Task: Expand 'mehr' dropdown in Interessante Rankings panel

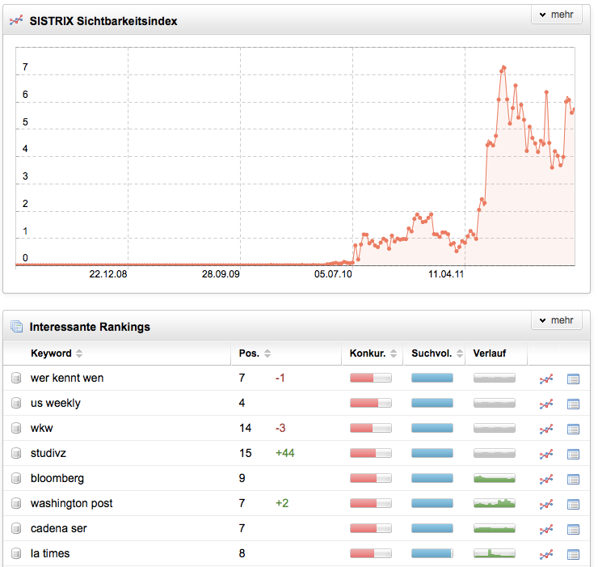Action: click(x=556, y=320)
